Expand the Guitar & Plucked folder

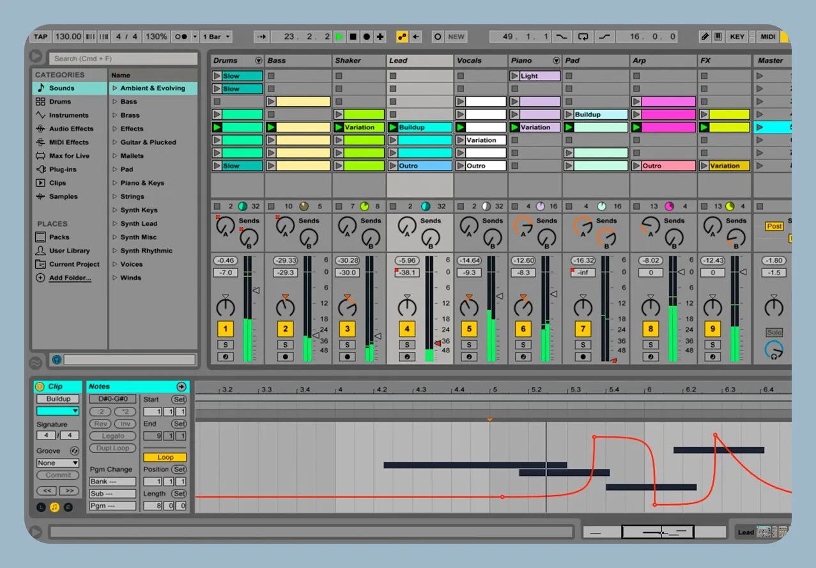point(115,142)
